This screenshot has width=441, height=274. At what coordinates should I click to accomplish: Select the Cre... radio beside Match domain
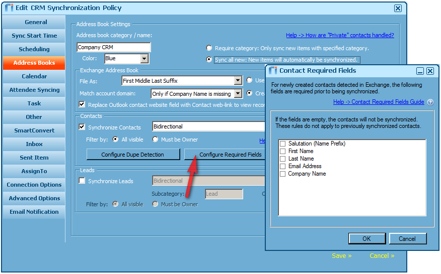(x=249, y=93)
